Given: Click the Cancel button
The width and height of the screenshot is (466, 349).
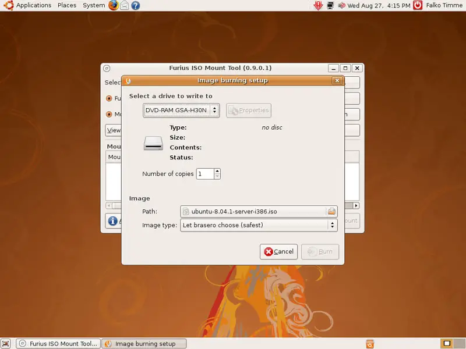Looking at the screenshot, I should tap(278, 252).
